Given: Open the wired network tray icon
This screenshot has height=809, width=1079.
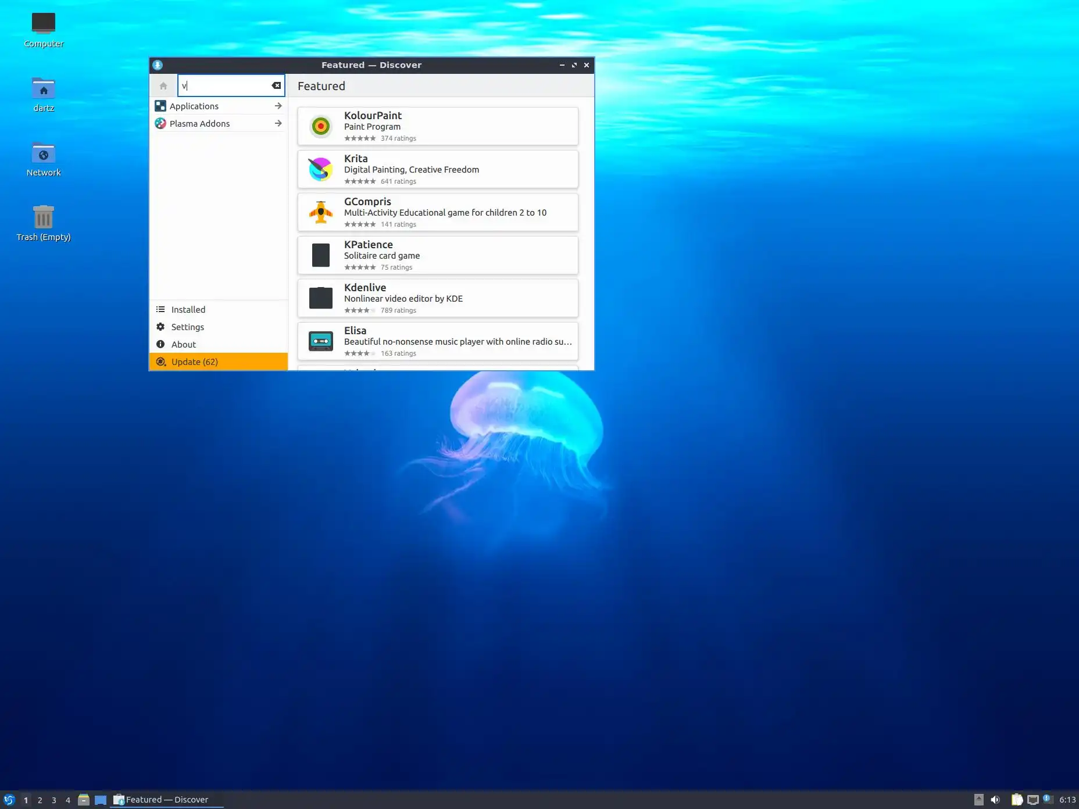Looking at the screenshot, I should (x=1032, y=800).
